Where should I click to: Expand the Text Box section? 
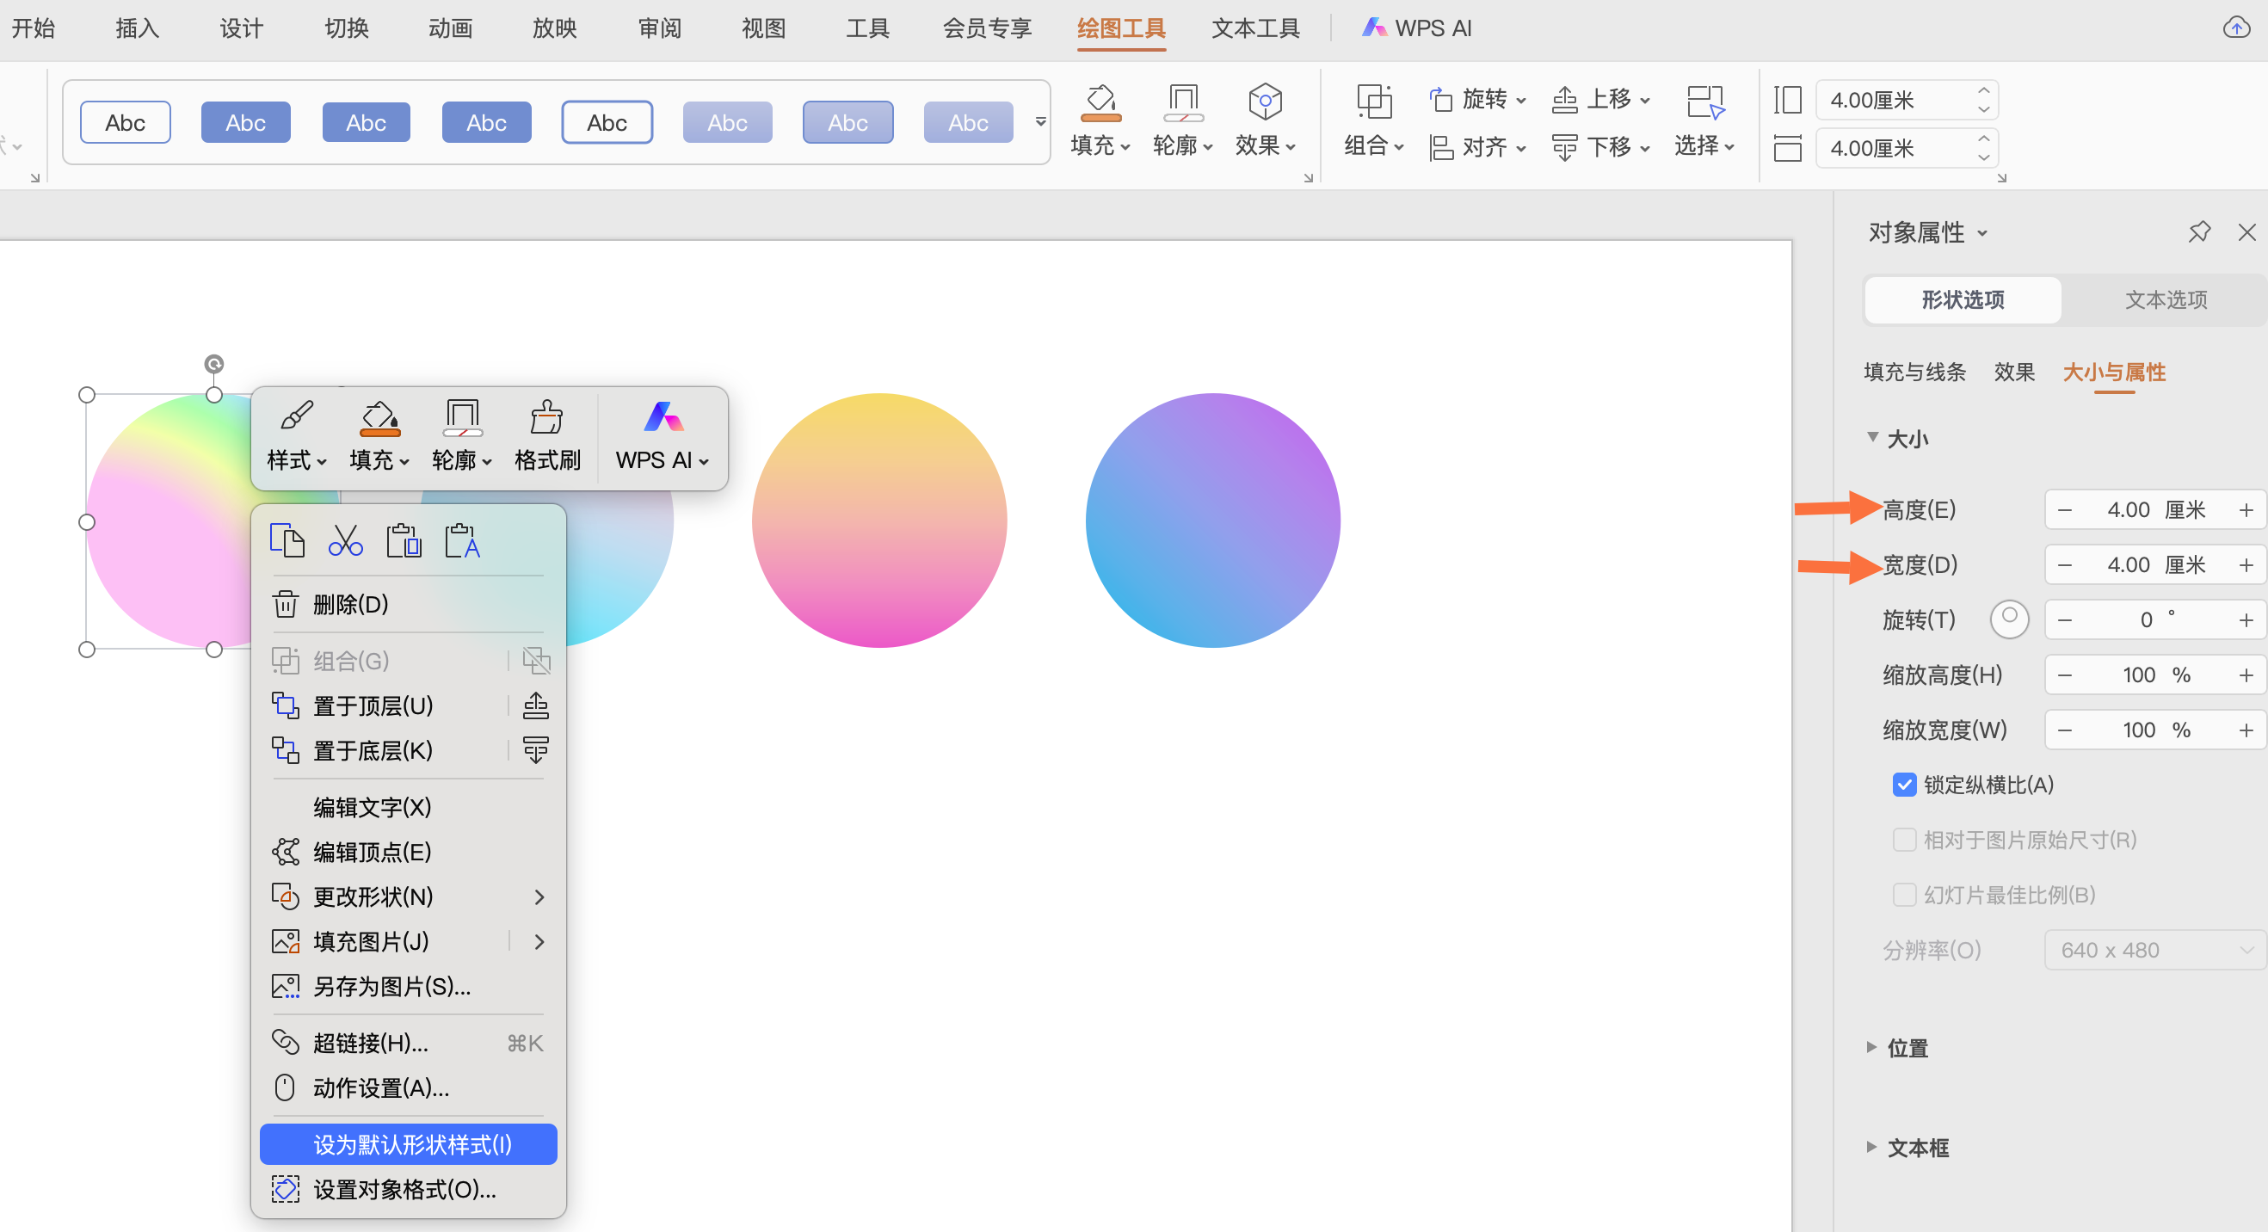[1918, 1148]
